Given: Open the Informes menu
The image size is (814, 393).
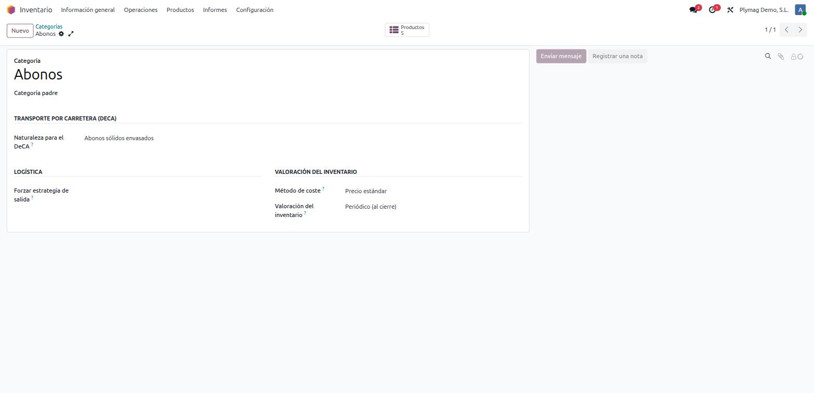Looking at the screenshot, I should (215, 10).
